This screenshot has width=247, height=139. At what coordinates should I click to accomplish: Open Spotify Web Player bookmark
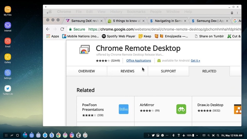click(118, 36)
